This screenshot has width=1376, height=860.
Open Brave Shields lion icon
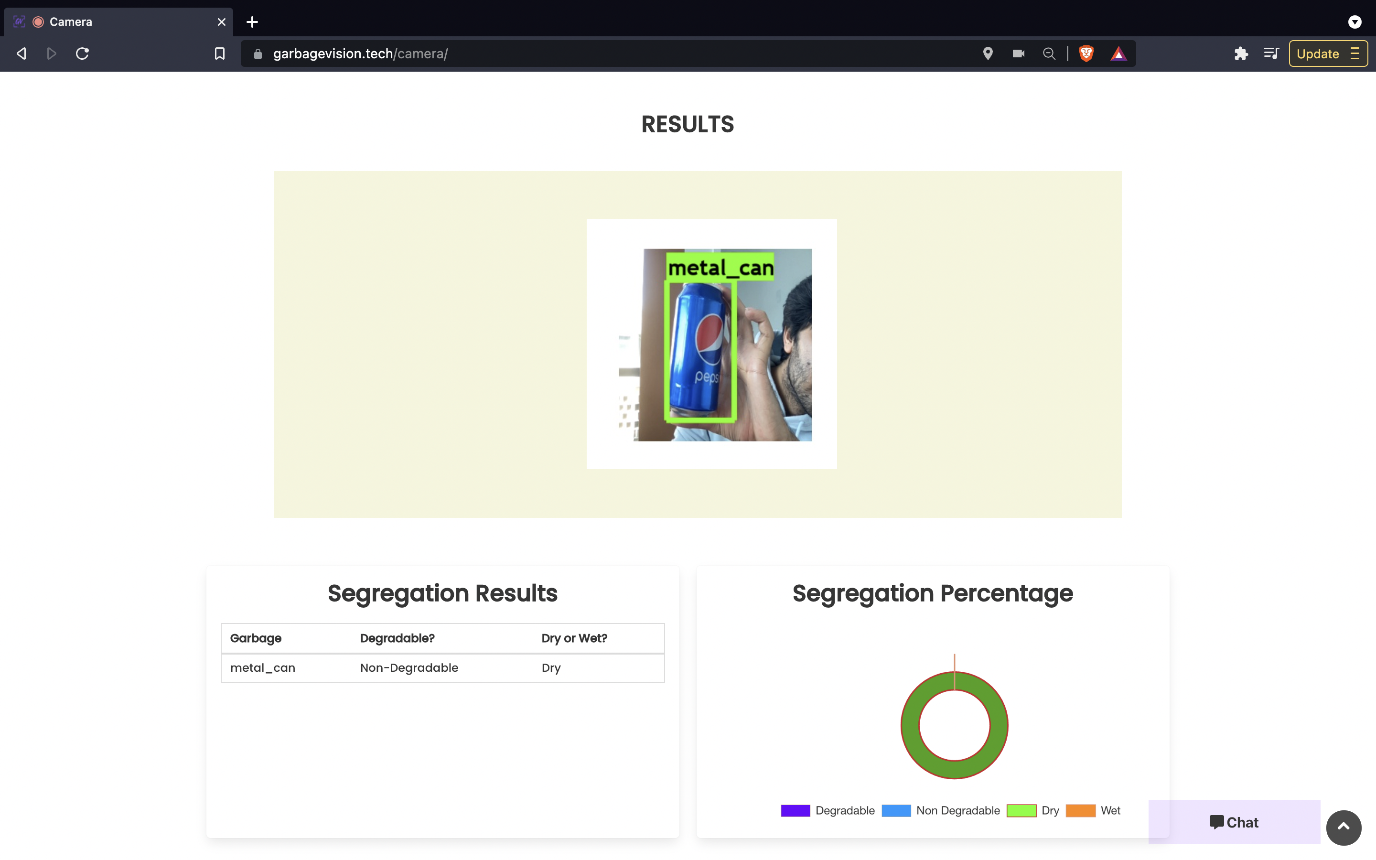tap(1086, 54)
